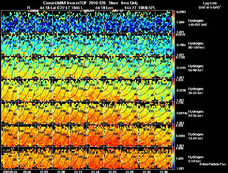
Task: Select the Hydrogen 13-24 keV row label
Action: click(x=196, y=136)
